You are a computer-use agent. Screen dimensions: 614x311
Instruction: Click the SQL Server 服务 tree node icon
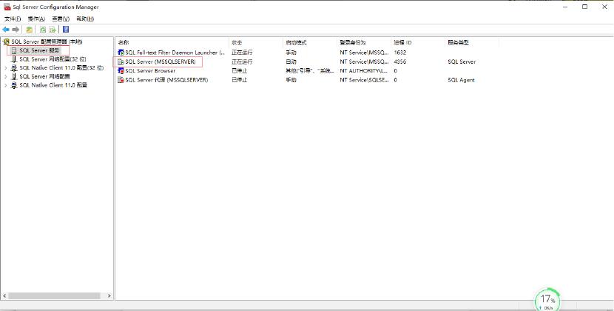pos(14,50)
